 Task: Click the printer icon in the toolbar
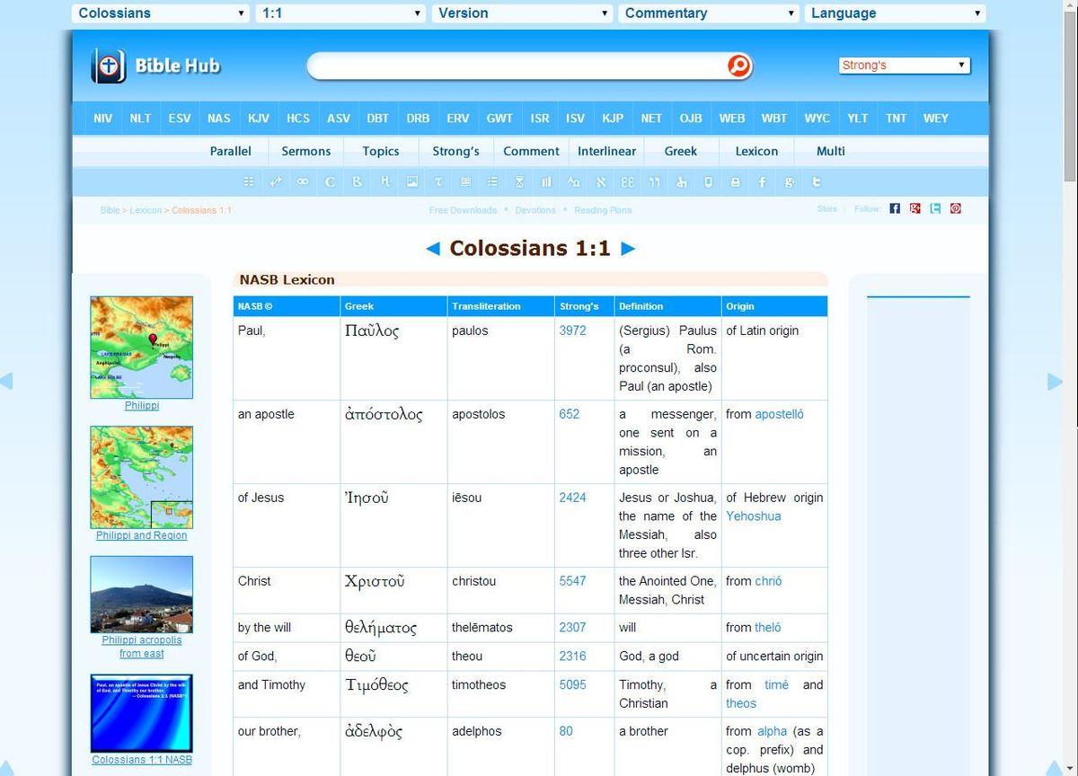[735, 181]
